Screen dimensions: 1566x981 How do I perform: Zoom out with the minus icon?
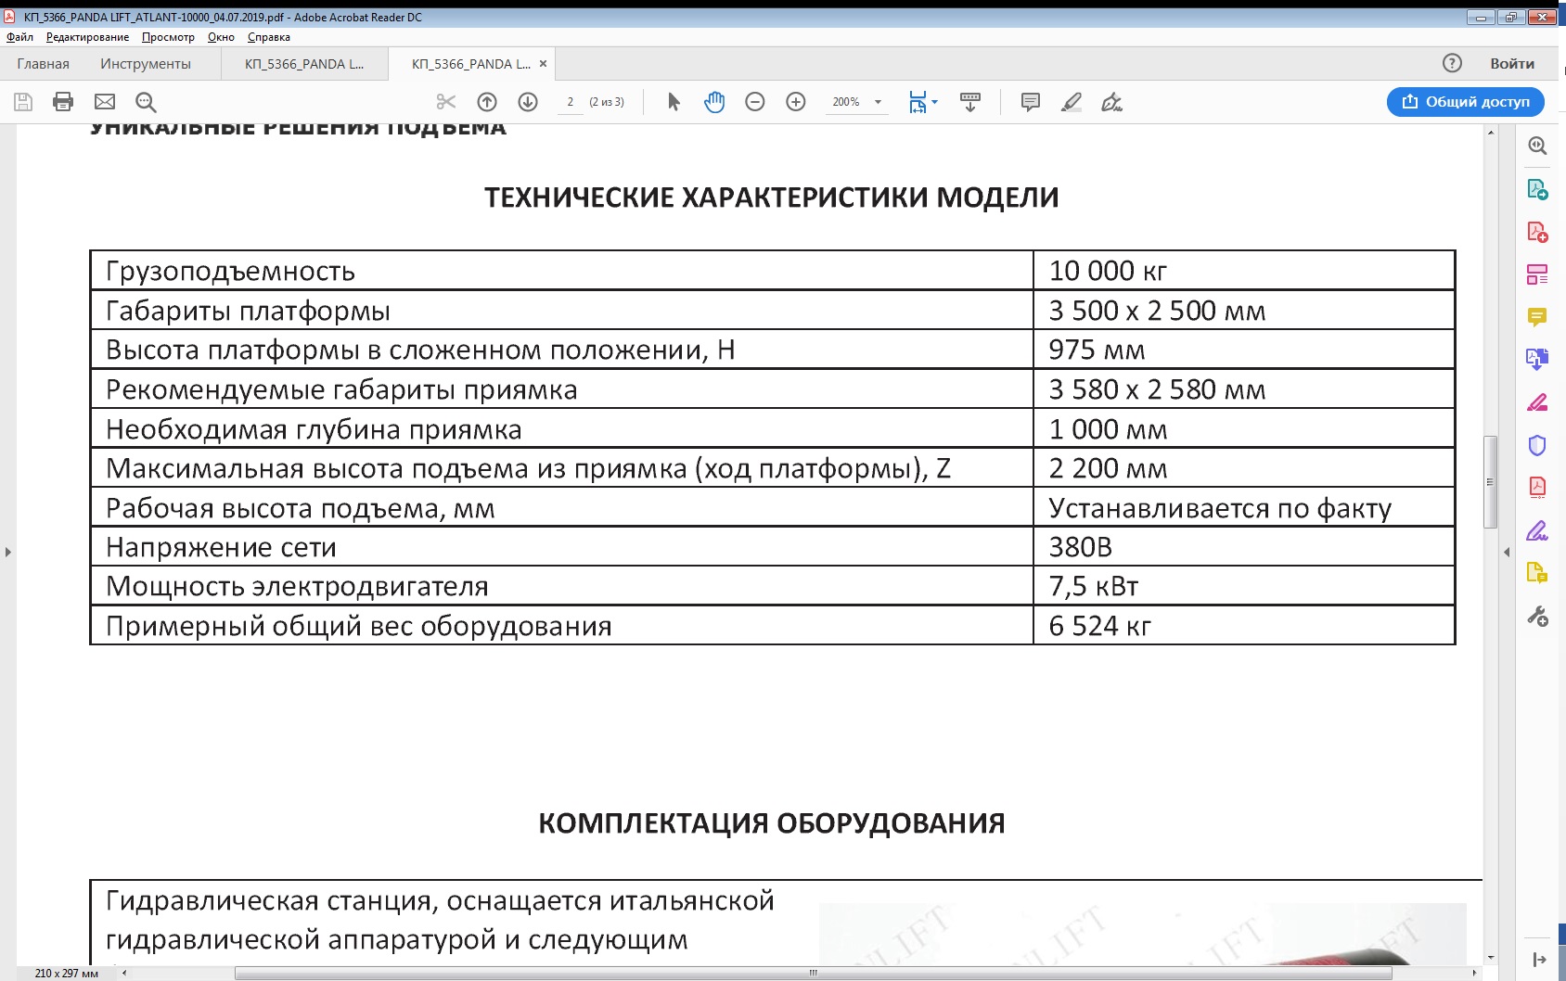pos(755,102)
